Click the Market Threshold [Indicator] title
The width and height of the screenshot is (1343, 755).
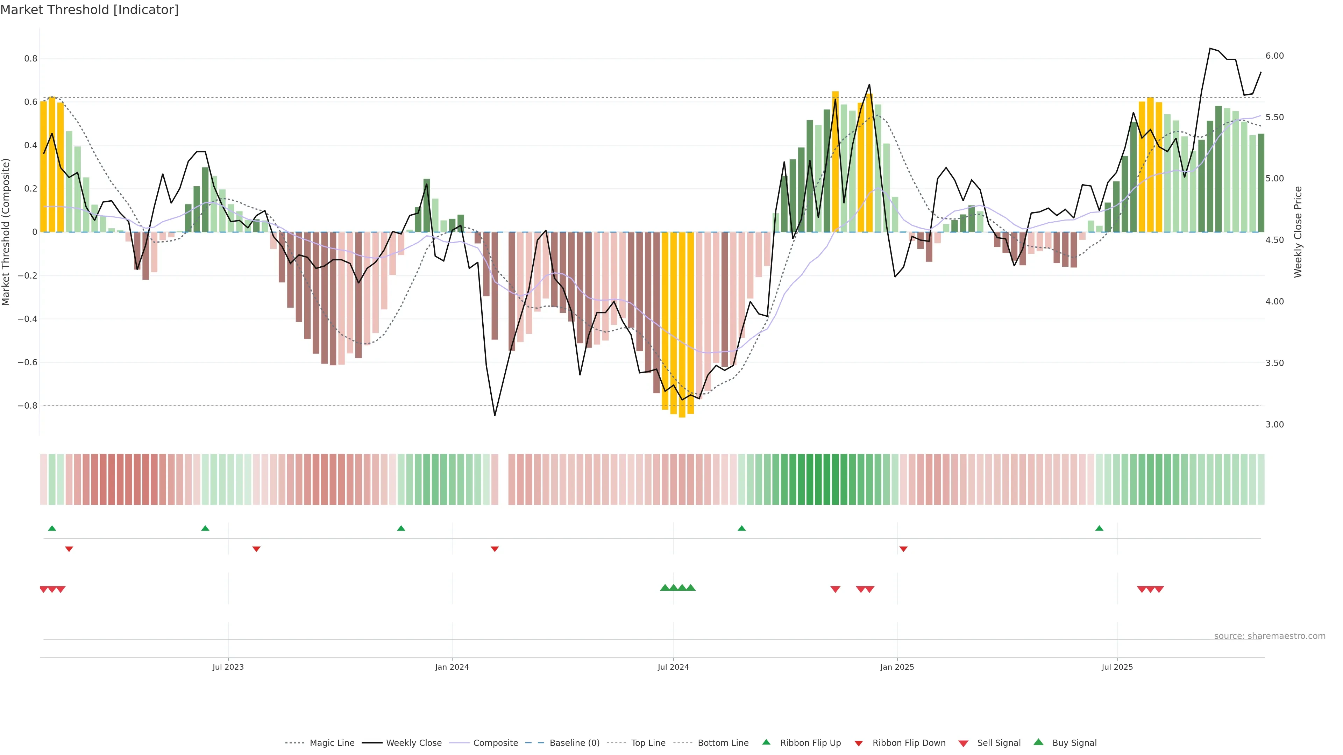pyautogui.click(x=89, y=10)
